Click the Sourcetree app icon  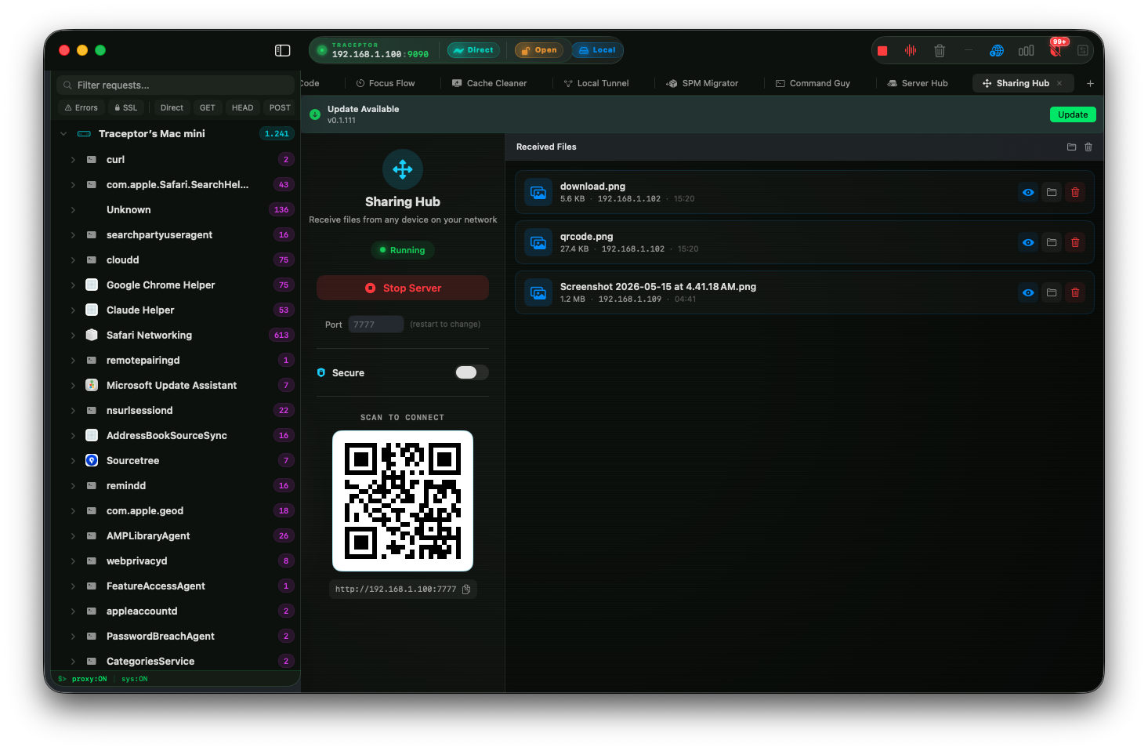(x=92, y=460)
